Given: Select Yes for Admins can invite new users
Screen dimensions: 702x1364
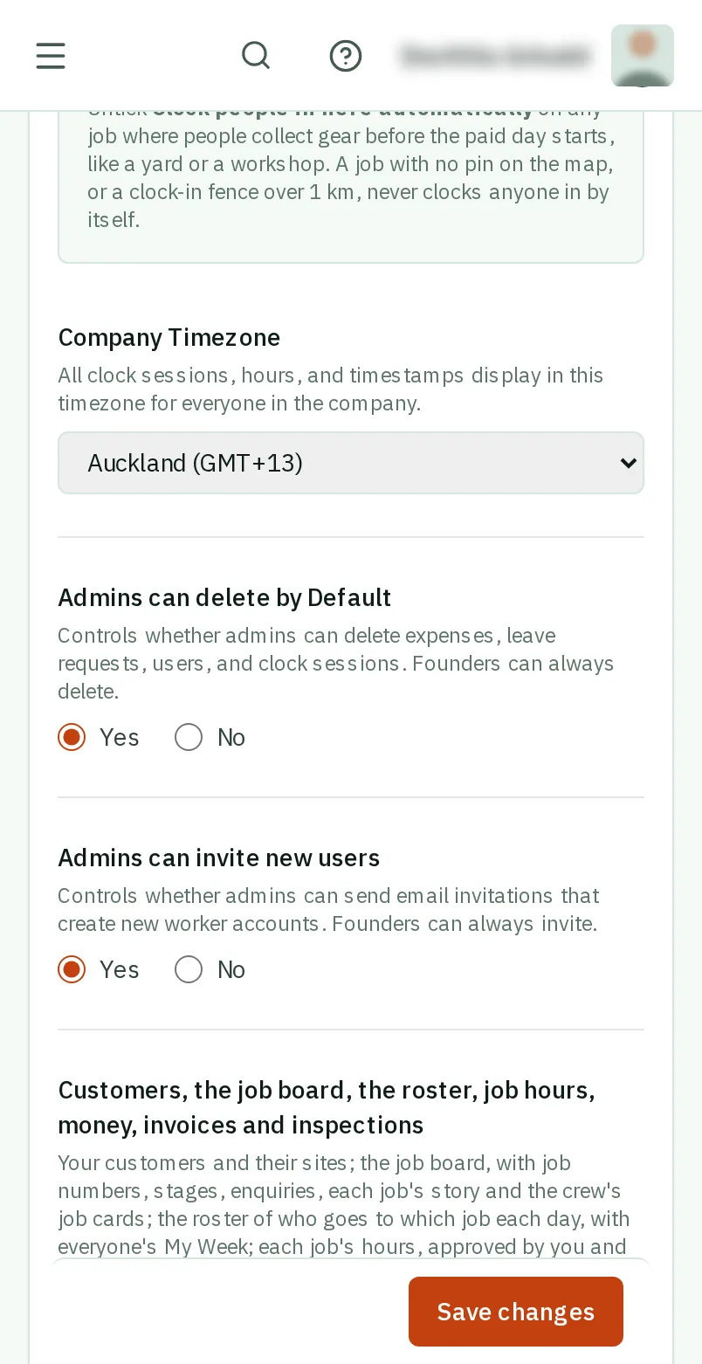Looking at the screenshot, I should [72, 969].
